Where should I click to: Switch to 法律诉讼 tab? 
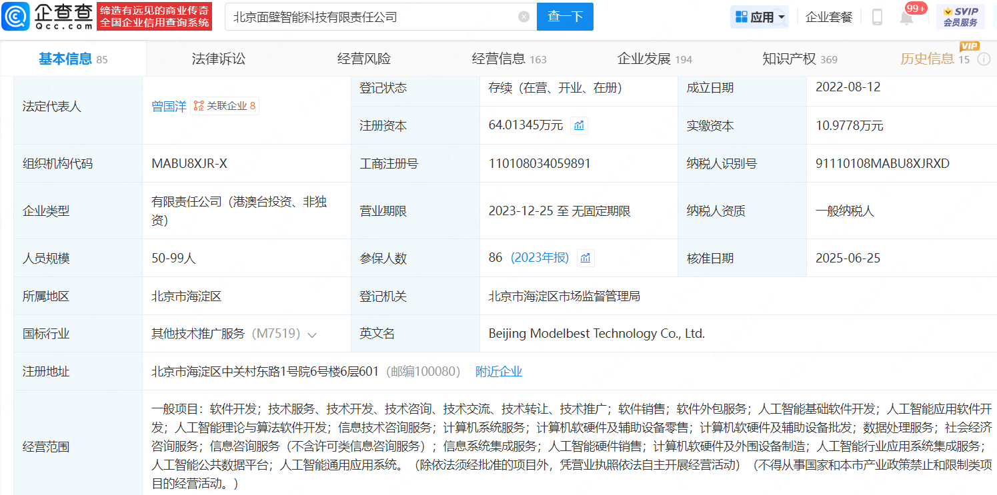click(x=218, y=59)
